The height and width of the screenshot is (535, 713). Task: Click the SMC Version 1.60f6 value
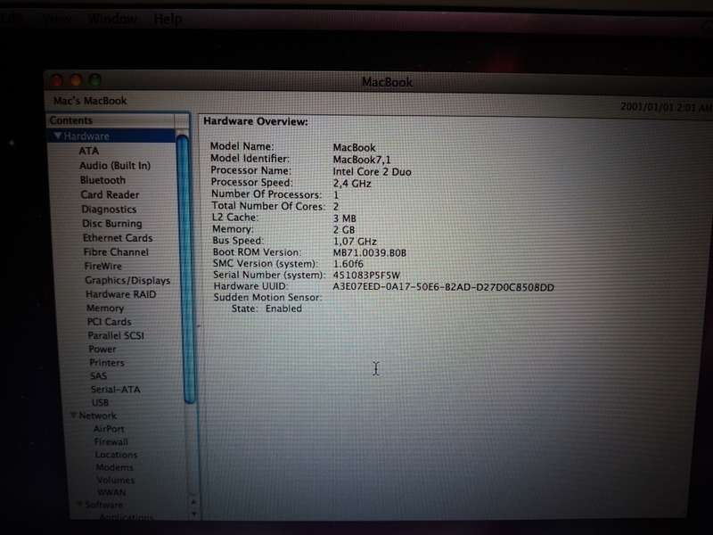click(x=348, y=264)
